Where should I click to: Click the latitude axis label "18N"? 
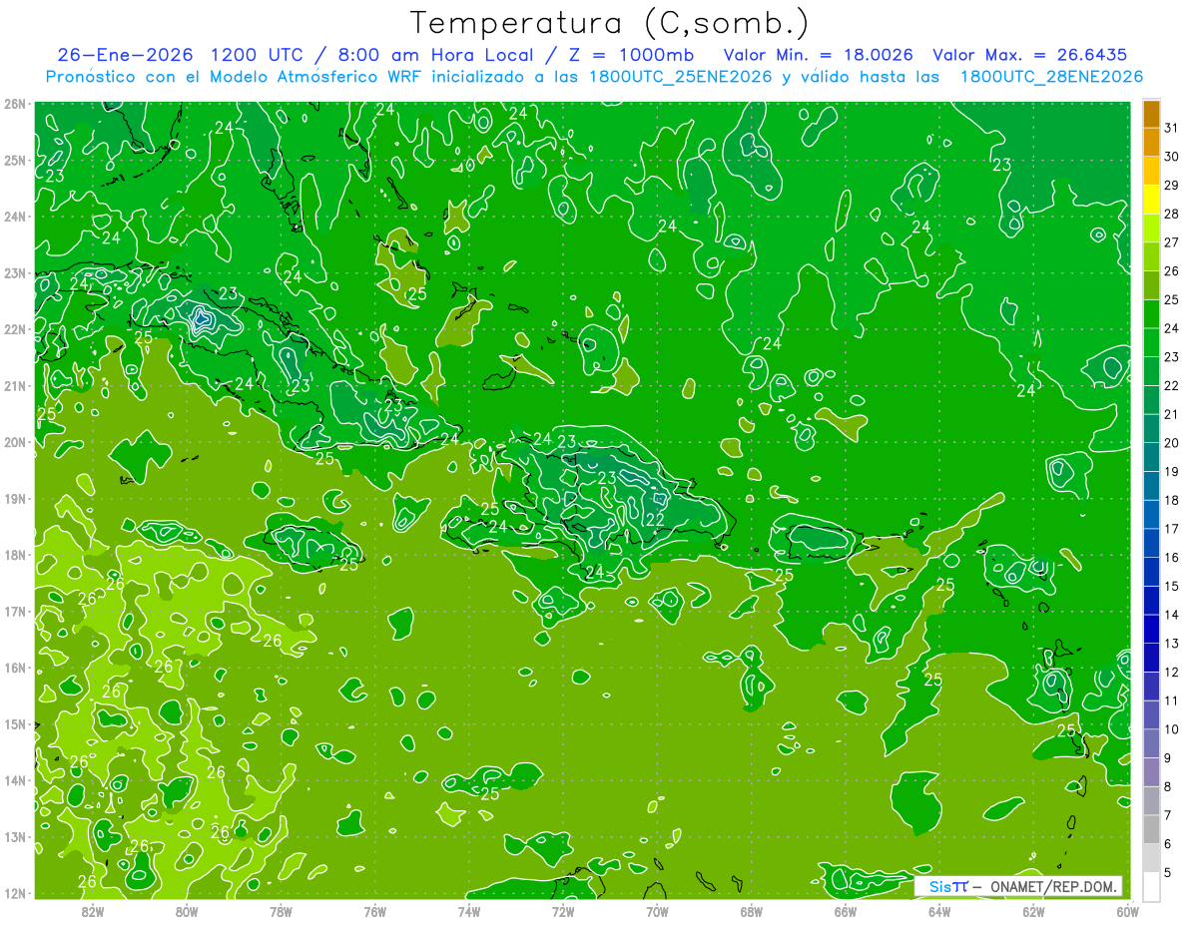(15, 555)
